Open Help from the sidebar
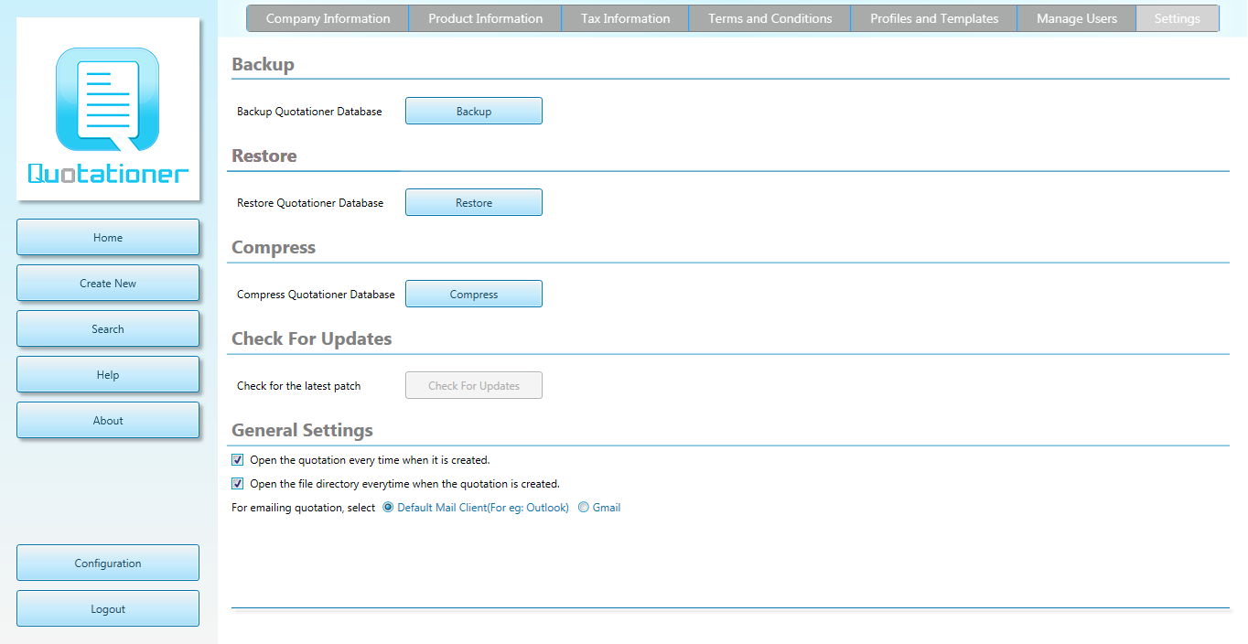Viewport: 1248px width, 644px height. [x=108, y=374]
